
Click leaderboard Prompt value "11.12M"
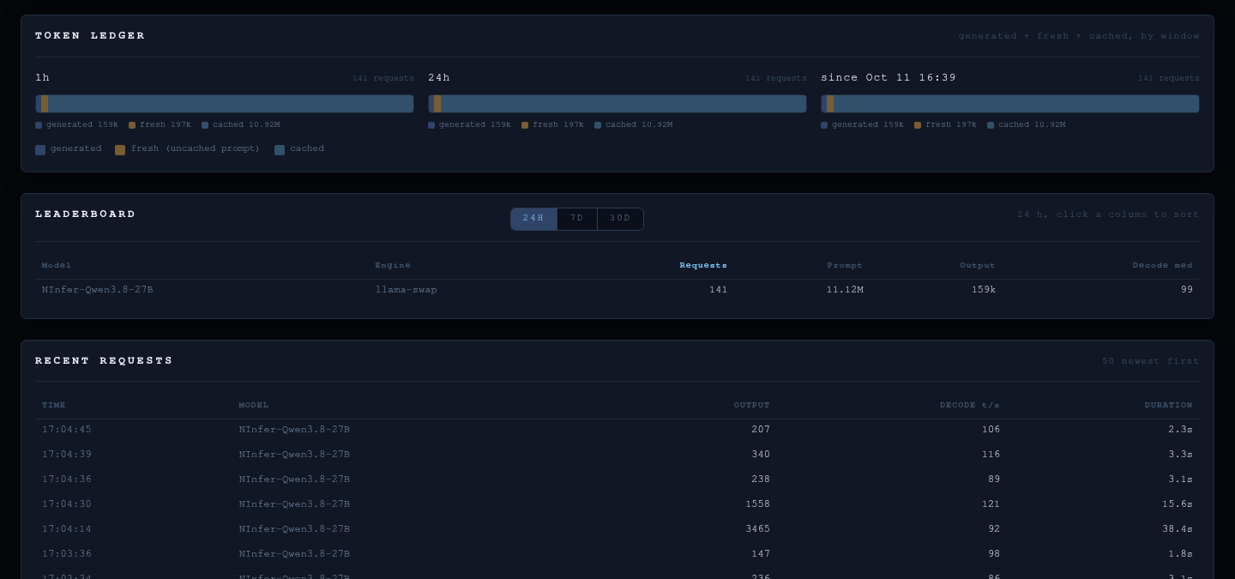click(x=845, y=290)
